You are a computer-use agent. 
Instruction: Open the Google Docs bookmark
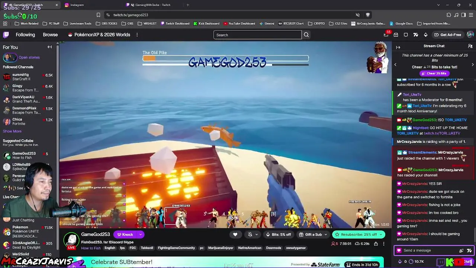pyautogui.click(x=401, y=23)
